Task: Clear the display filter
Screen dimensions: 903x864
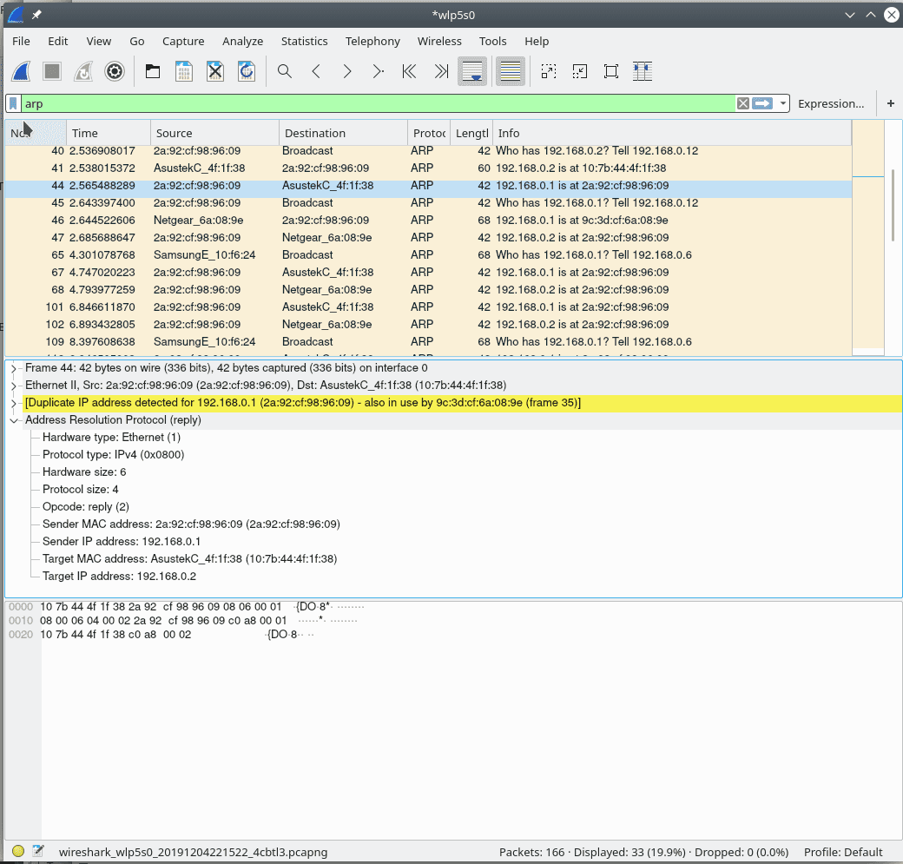Action: (x=743, y=103)
